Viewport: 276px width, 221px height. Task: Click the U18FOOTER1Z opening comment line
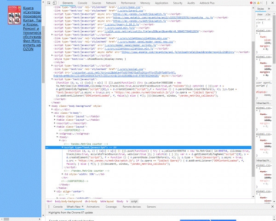71,130
